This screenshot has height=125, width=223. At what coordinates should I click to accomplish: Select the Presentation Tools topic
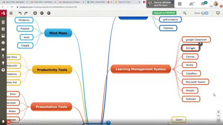tap(51, 107)
